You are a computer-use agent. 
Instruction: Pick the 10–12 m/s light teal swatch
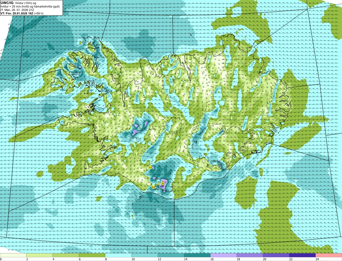[x=145, y=255]
